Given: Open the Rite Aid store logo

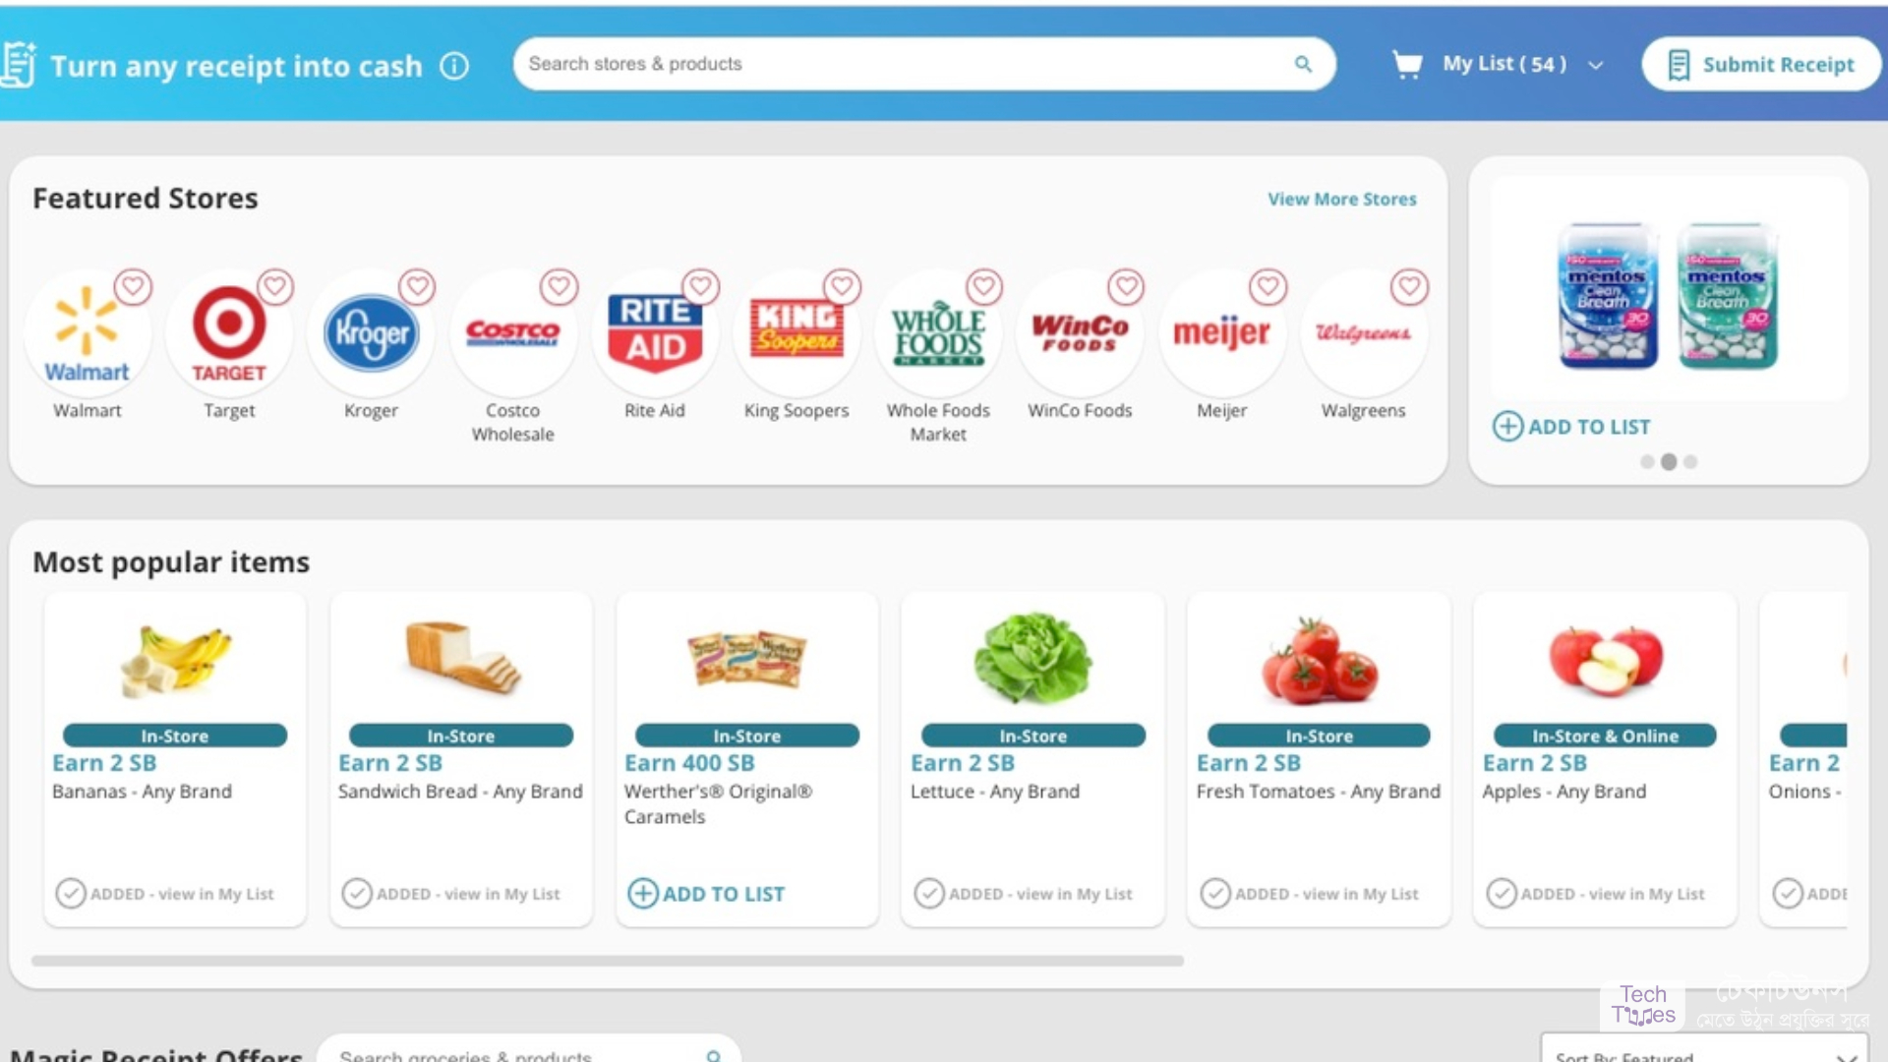Looking at the screenshot, I should pyautogui.click(x=655, y=334).
